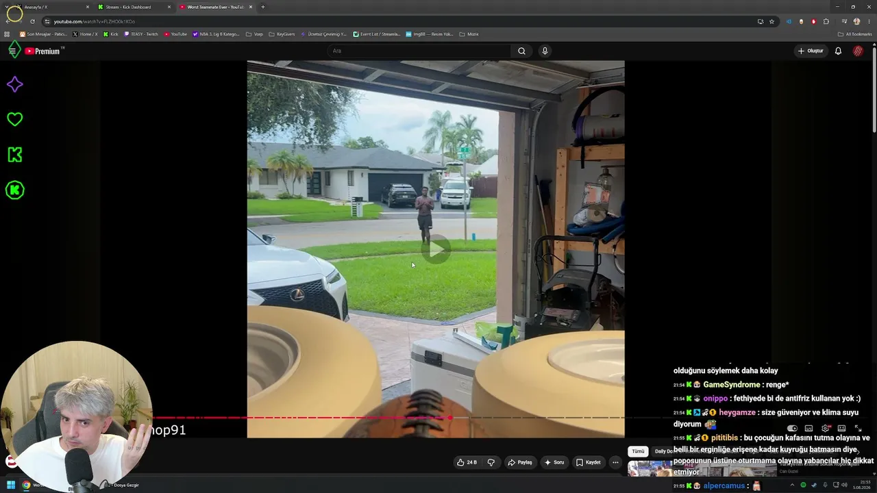The width and height of the screenshot is (877, 493).
Task: Click the Oluştur create button
Action: [x=811, y=51]
